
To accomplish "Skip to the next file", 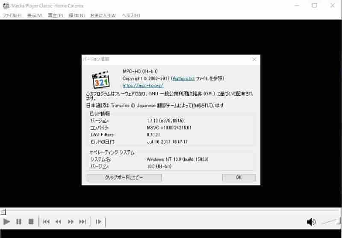I will click(83, 222).
